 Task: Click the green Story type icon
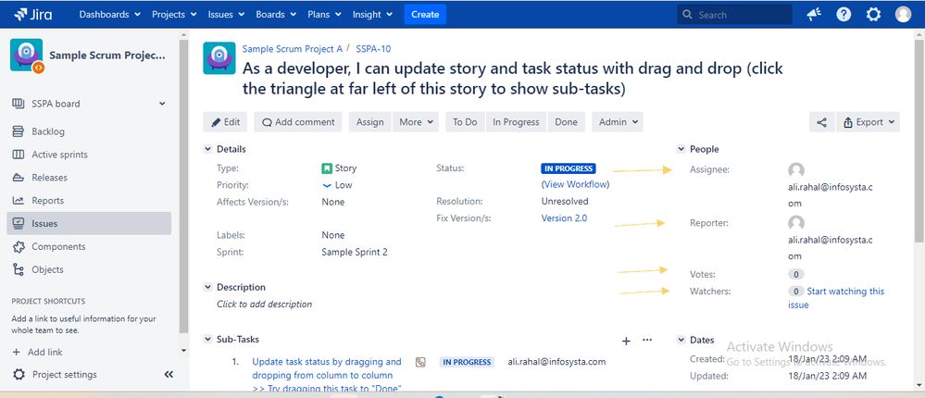(x=327, y=168)
